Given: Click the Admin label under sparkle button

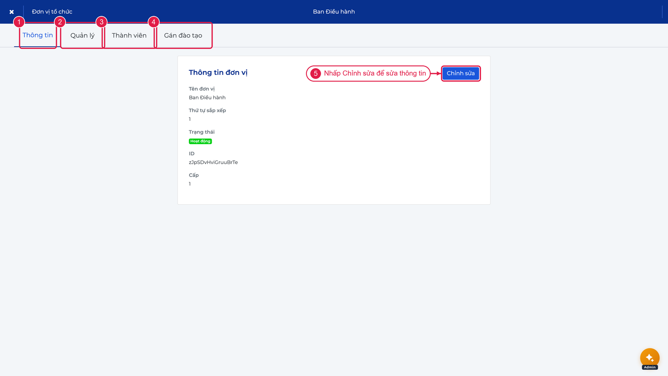Looking at the screenshot, I should 650,367.
